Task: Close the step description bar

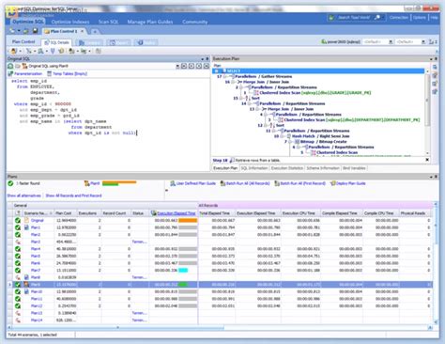Action: click(427, 160)
